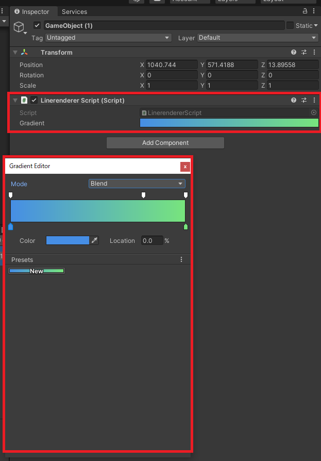Close the Gradient Editor window

tap(185, 167)
